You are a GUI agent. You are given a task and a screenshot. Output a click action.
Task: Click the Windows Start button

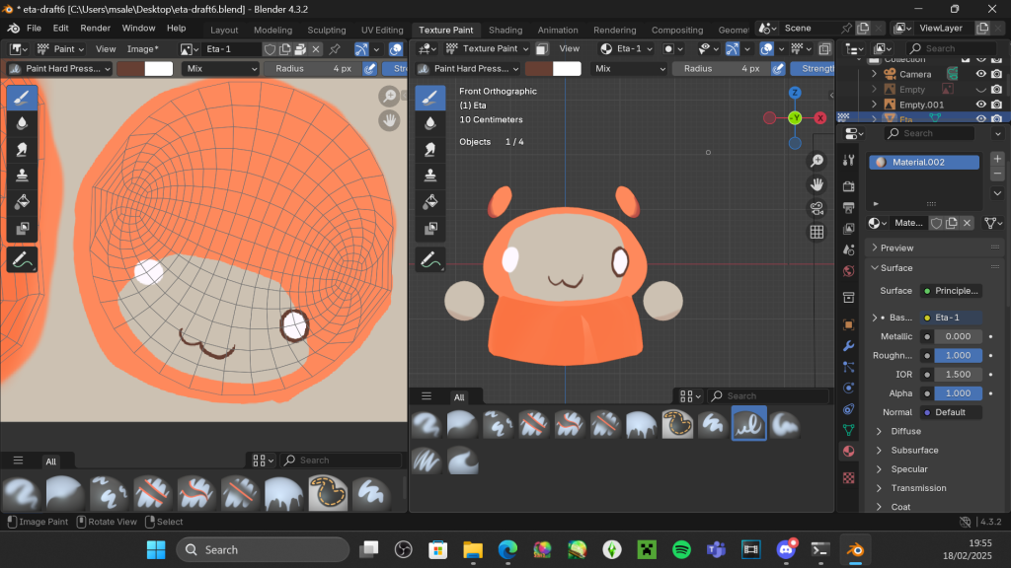[x=156, y=549]
